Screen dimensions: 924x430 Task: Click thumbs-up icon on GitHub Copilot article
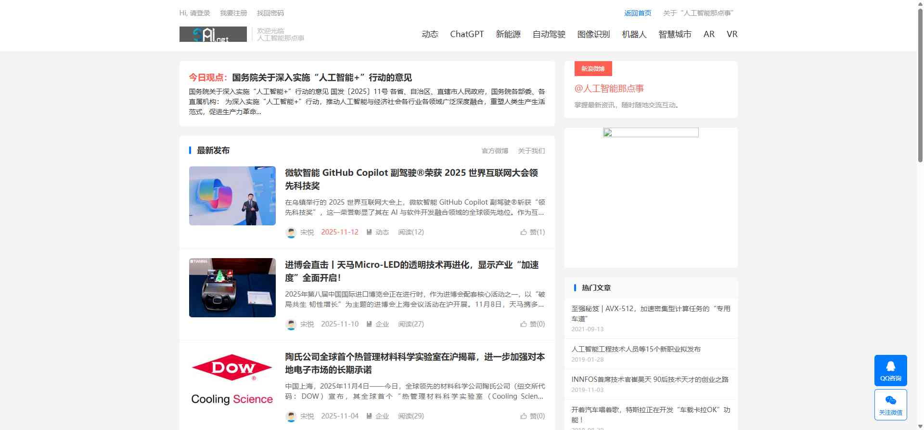pos(524,232)
